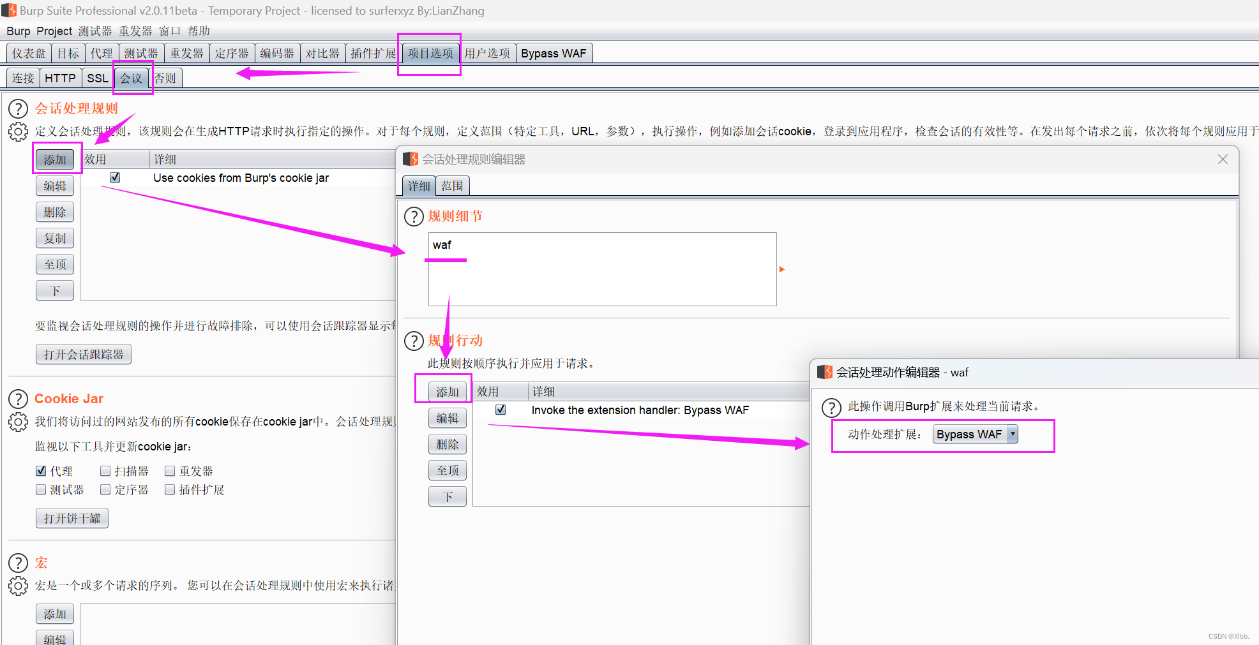
Task: Open 动作处理扩展 Bypass WAF dropdown
Action: click(975, 434)
